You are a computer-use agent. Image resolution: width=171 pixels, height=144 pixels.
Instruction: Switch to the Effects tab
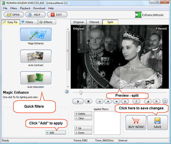(x=47, y=22)
